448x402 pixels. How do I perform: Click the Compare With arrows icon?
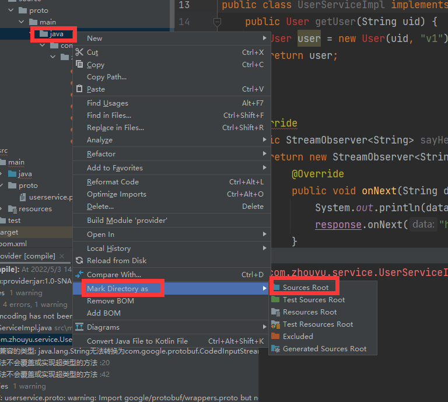click(x=79, y=274)
